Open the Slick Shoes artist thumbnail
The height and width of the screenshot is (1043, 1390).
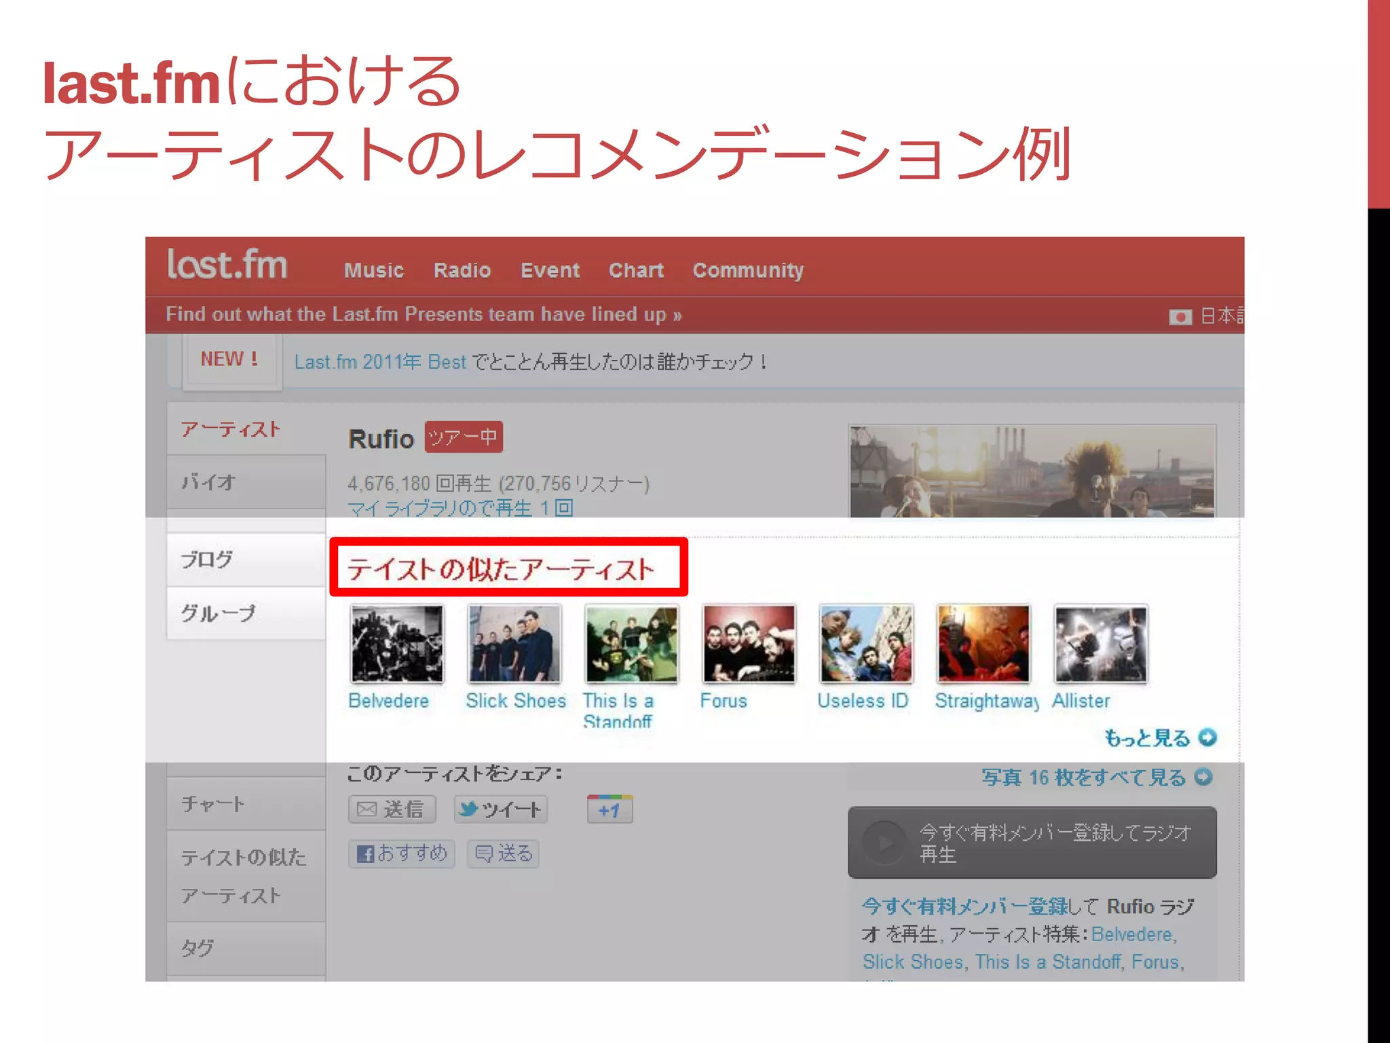[514, 644]
